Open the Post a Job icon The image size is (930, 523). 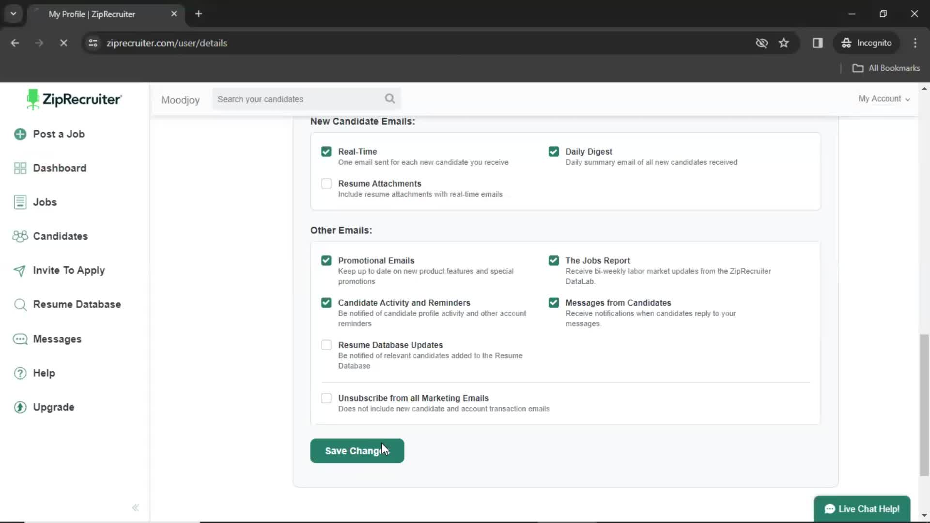tap(20, 134)
